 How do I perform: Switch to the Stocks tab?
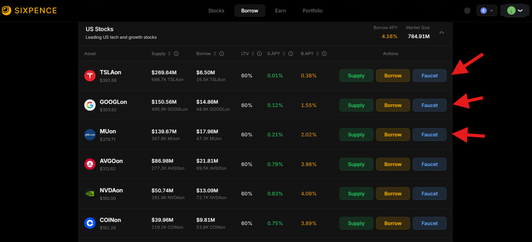click(216, 11)
